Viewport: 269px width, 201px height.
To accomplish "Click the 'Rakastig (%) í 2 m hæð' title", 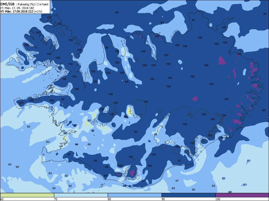I will [x=33, y=5].
